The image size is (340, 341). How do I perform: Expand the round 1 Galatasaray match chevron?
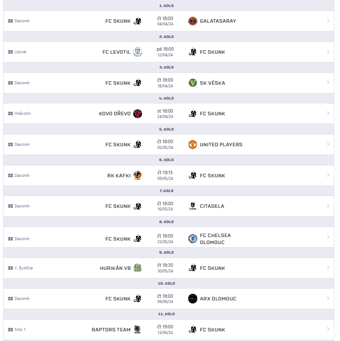click(x=328, y=21)
